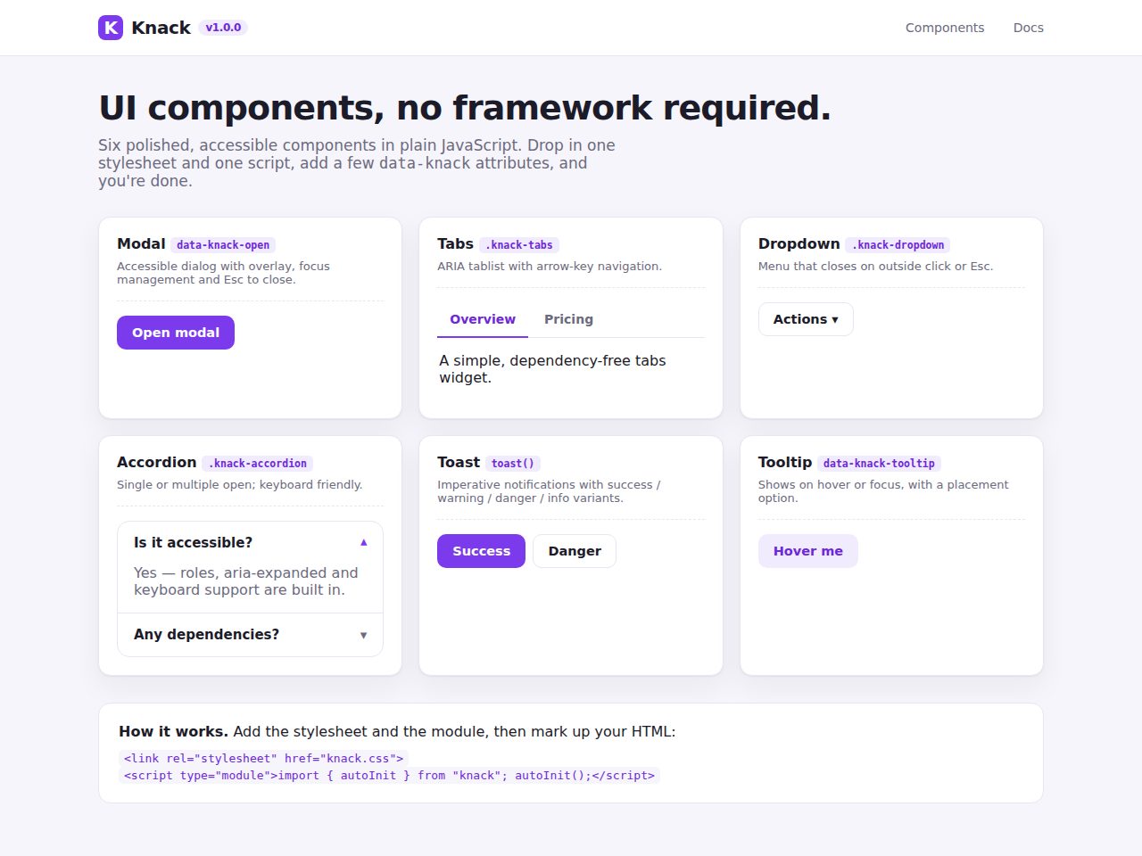The height and width of the screenshot is (856, 1142).
Task: Click the Dropdown card heading
Action: (x=799, y=244)
